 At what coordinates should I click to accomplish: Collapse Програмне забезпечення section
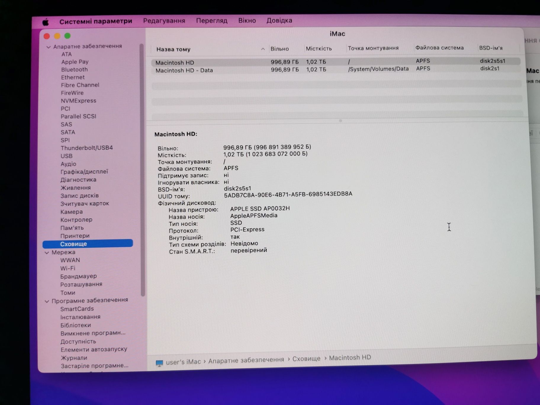(x=47, y=301)
